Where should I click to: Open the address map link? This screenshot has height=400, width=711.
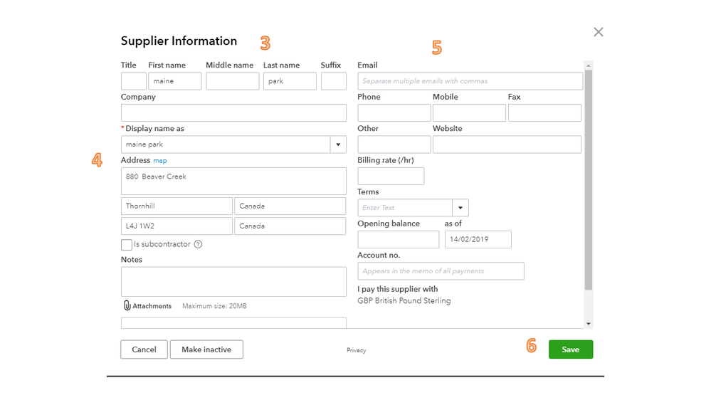point(160,161)
